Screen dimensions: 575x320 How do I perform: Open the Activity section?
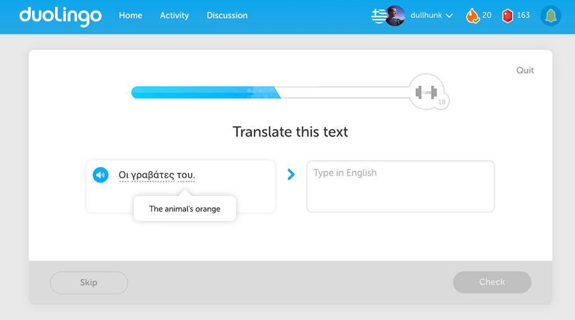pos(174,16)
